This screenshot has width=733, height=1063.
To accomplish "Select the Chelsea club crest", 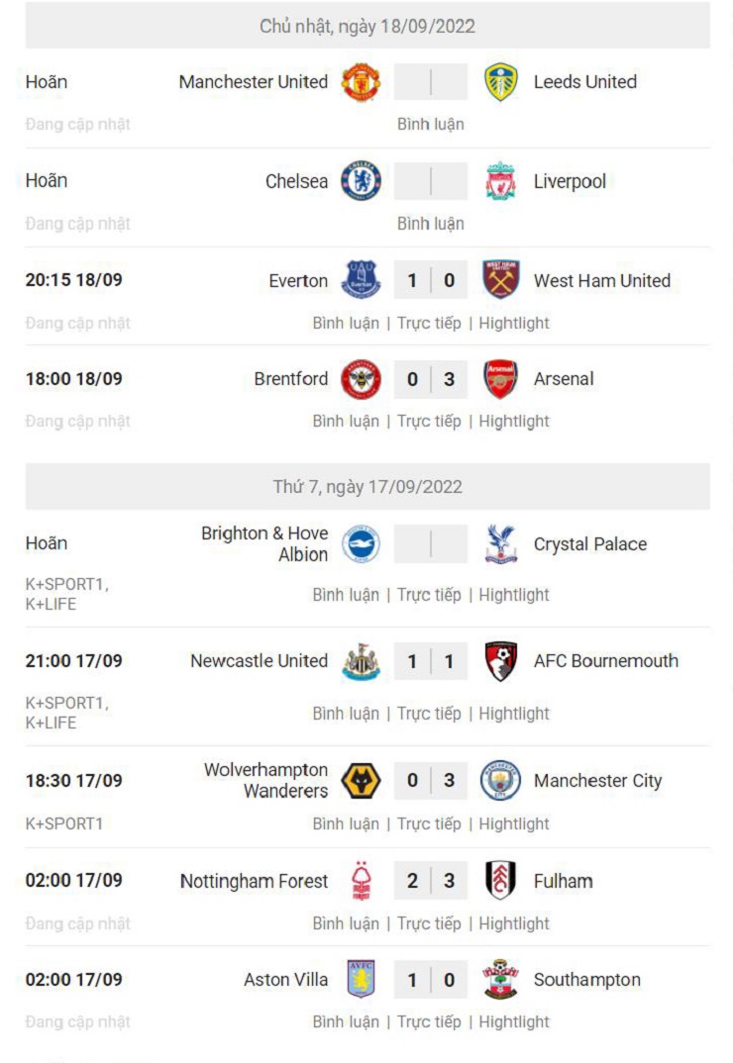I will [x=361, y=181].
